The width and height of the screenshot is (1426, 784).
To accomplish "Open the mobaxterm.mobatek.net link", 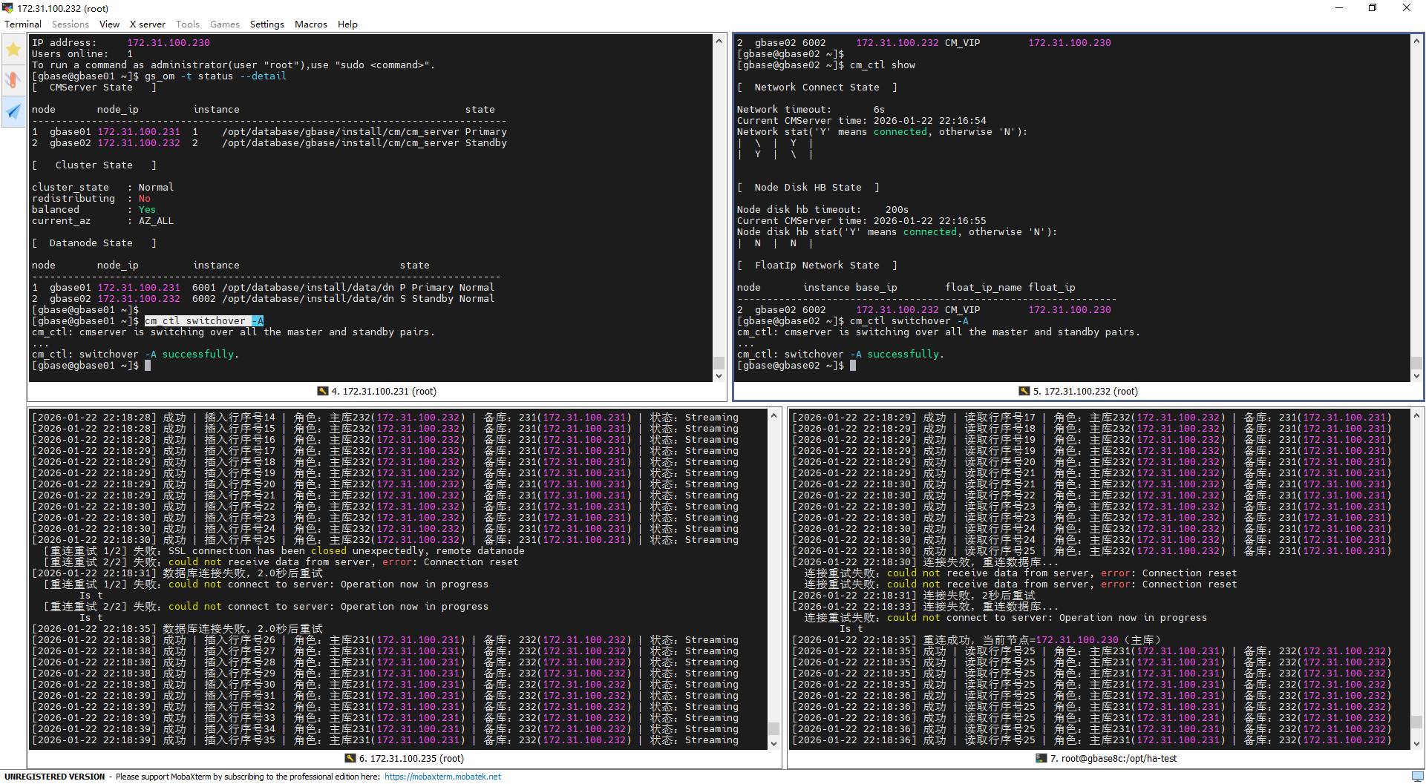I will (442, 777).
